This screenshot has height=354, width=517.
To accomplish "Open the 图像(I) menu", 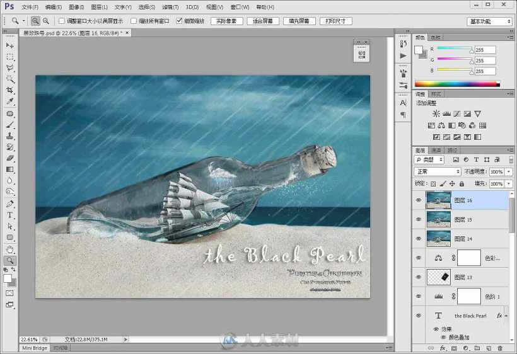I will coord(76,7).
